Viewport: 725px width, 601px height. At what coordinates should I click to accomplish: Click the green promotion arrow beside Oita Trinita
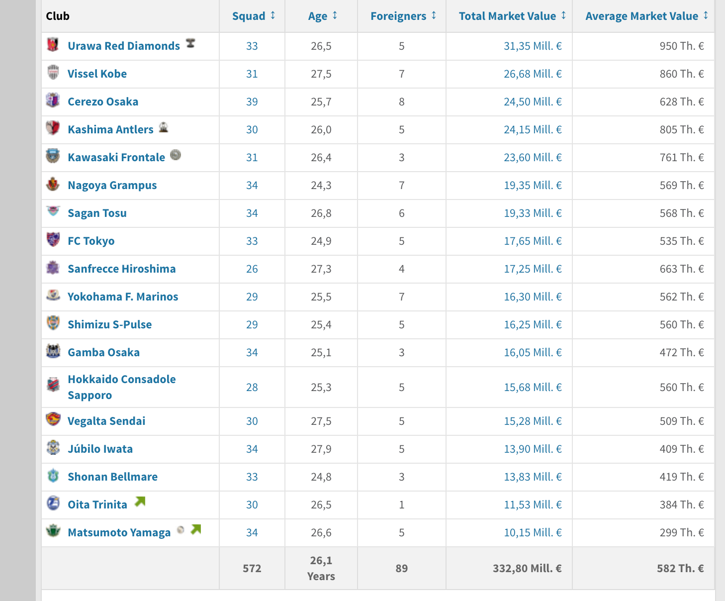[140, 501]
